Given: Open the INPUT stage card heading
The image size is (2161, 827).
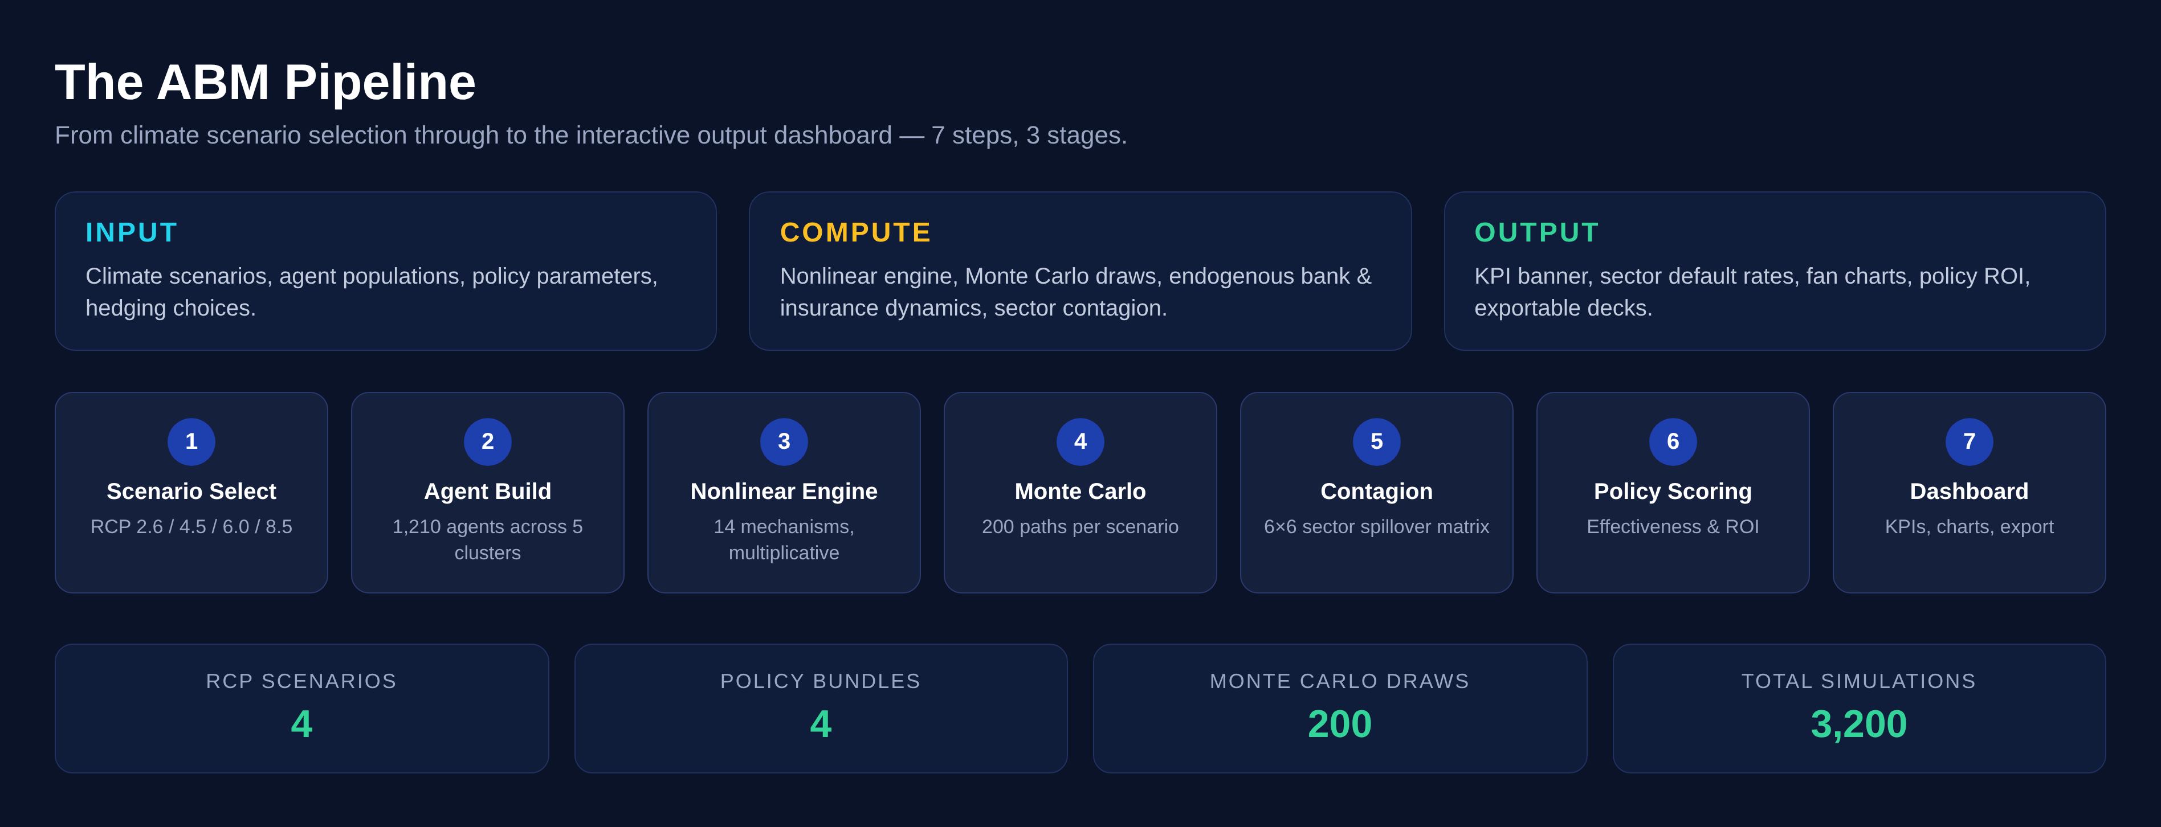Looking at the screenshot, I should (x=132, y=232).
